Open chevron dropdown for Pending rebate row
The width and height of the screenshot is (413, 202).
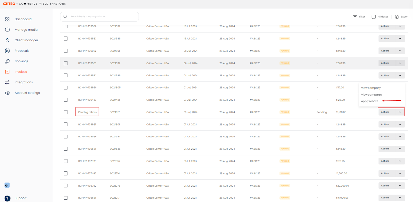pos(400,112)
